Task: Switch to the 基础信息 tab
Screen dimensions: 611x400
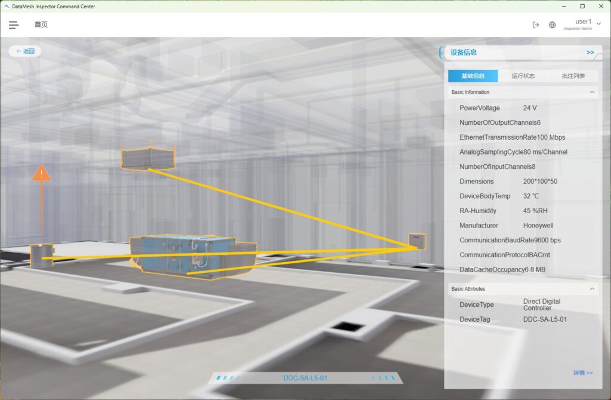Action: [x=473, y=76]
